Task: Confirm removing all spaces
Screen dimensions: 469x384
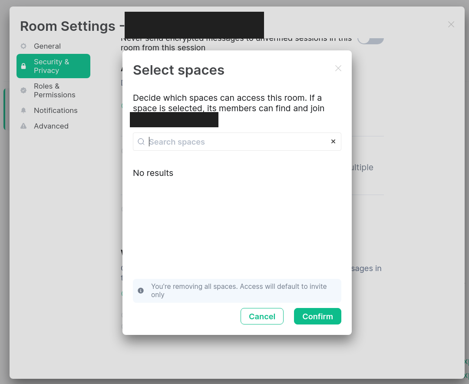Action: click(317, 316)
